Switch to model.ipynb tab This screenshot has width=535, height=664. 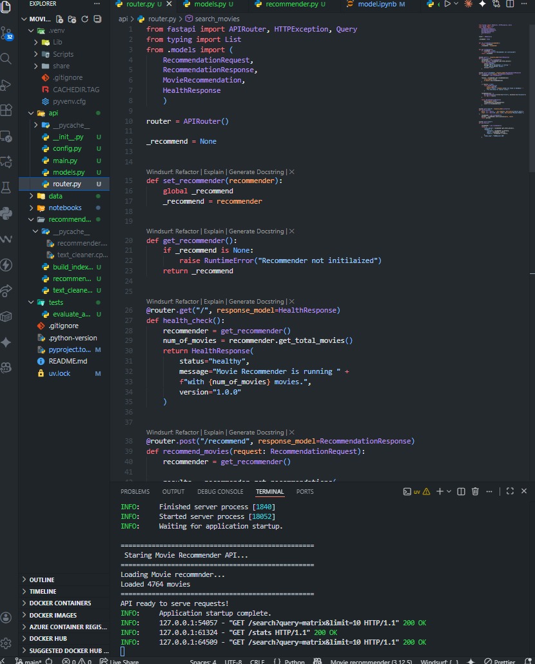click(x=377, y=4)
